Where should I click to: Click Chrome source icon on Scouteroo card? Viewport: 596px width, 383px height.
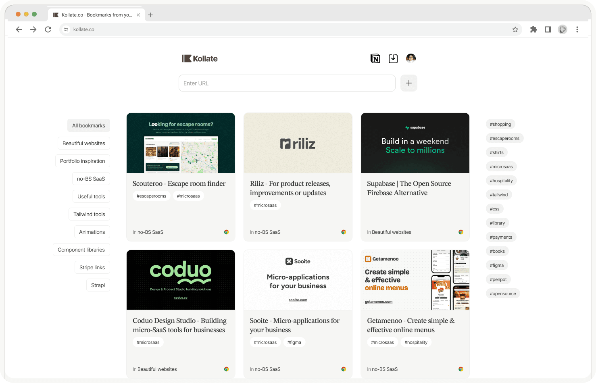coord(227,232)
